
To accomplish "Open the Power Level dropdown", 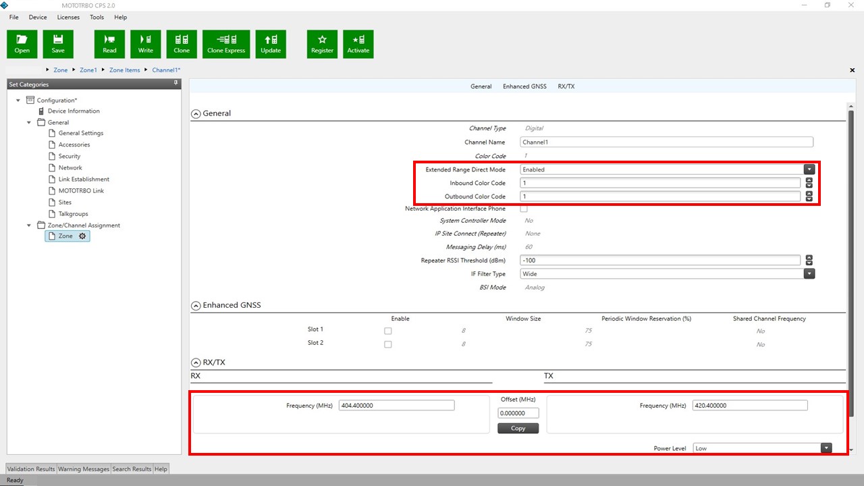I will pyautogui.click(x=826, y=448).
